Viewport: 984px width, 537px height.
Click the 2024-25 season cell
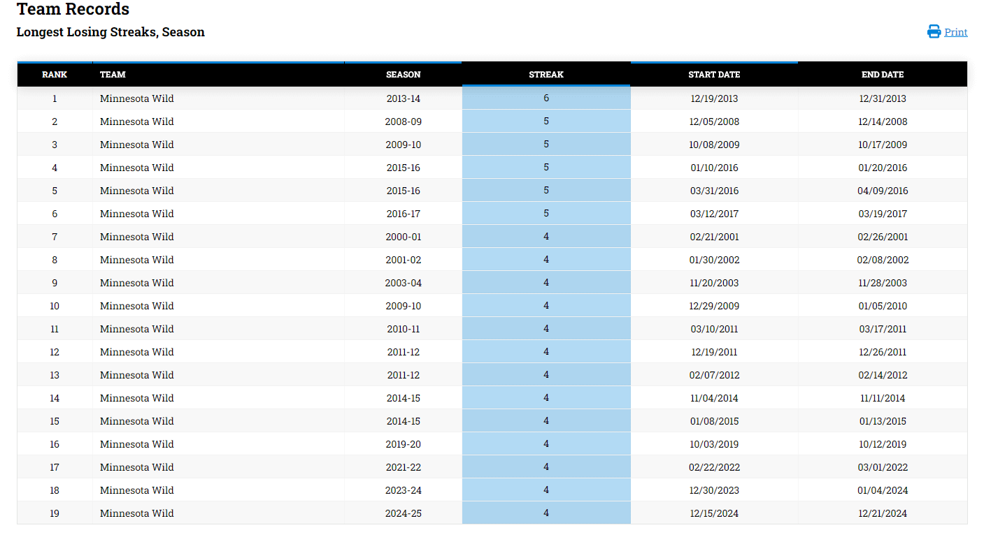pyautogui.click(x=403, y=513)
